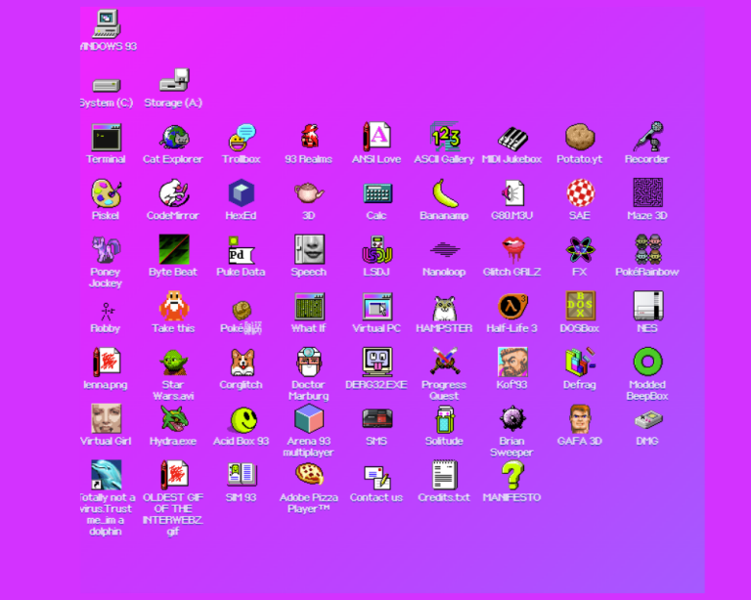
Task: Launch the Defrag icon
Action: [x=580, y=363]
